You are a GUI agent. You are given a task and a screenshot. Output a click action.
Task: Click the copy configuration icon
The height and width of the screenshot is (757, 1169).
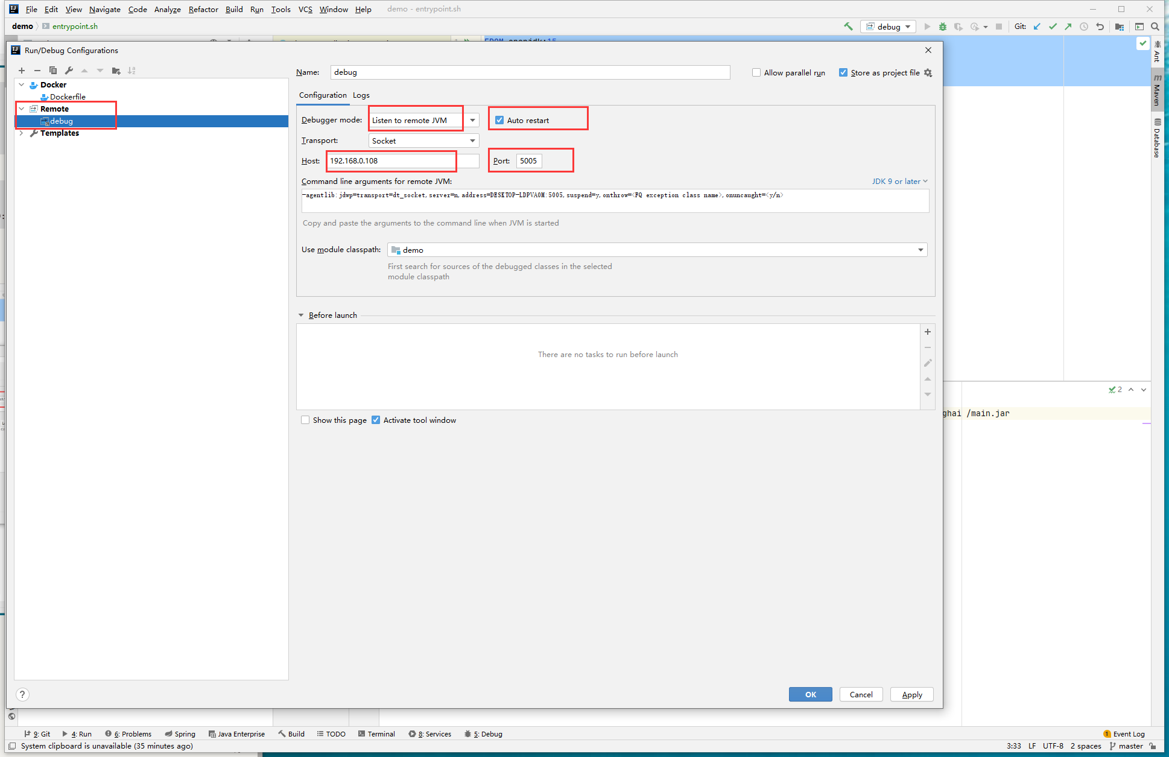coord(53,71)
